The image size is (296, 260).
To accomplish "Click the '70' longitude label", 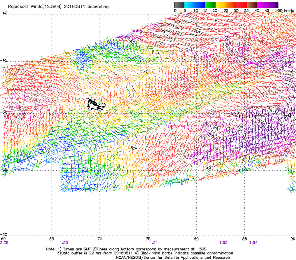I will tap(100, 239).
